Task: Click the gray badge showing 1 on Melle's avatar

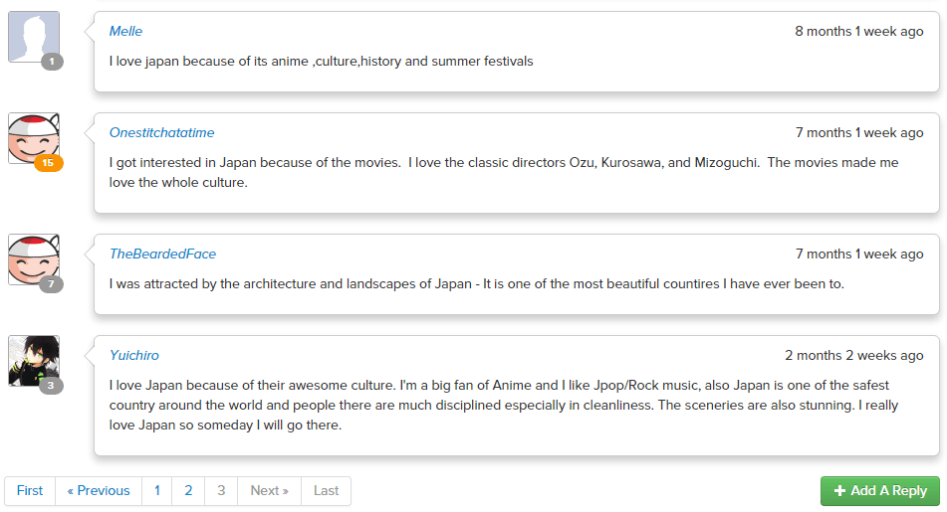Action: [x=52, y=62]
